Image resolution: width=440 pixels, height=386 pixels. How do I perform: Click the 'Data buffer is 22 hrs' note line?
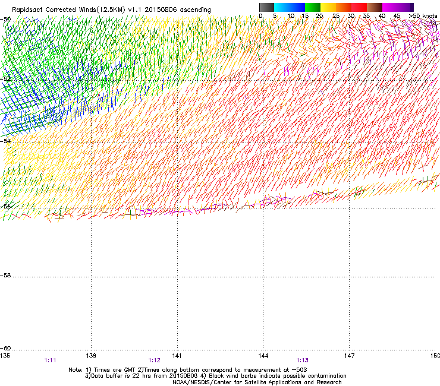[215, 376]
